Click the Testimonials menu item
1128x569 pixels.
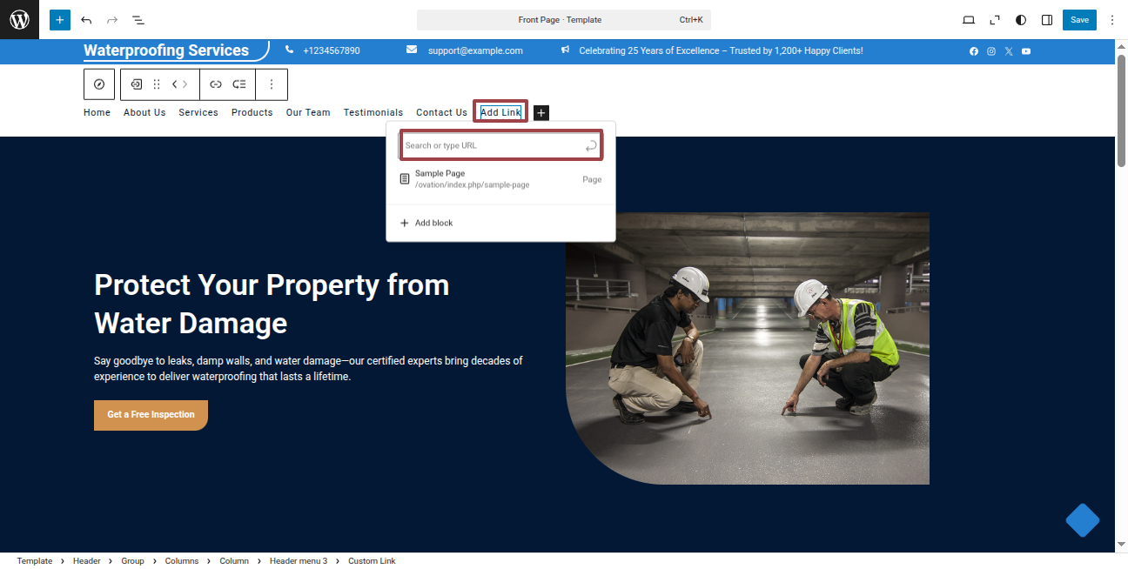(x=373, y=112)
